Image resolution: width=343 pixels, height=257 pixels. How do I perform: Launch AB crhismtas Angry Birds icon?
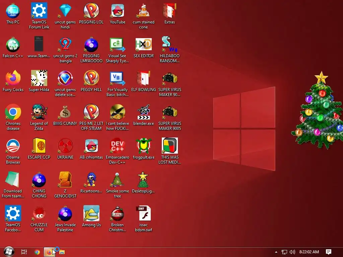[x=91, y=149]
